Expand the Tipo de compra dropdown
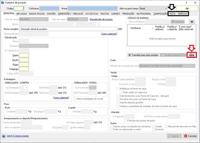Viewport: 200px width, 143px height. tap(77, 19)
